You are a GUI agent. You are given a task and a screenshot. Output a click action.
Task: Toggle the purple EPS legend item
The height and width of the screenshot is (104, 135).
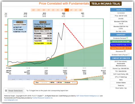(59, 83)
